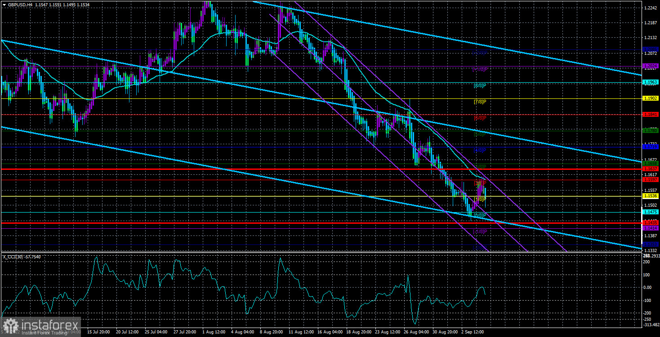This screenshot has height=337, width=660.
Task: Click the 1.1536 yellow price tag
Action: pyautogui.click(x=651, y=196)
